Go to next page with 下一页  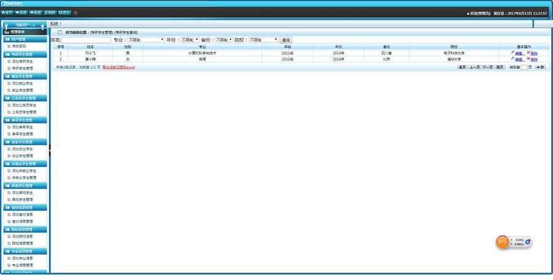487,67
